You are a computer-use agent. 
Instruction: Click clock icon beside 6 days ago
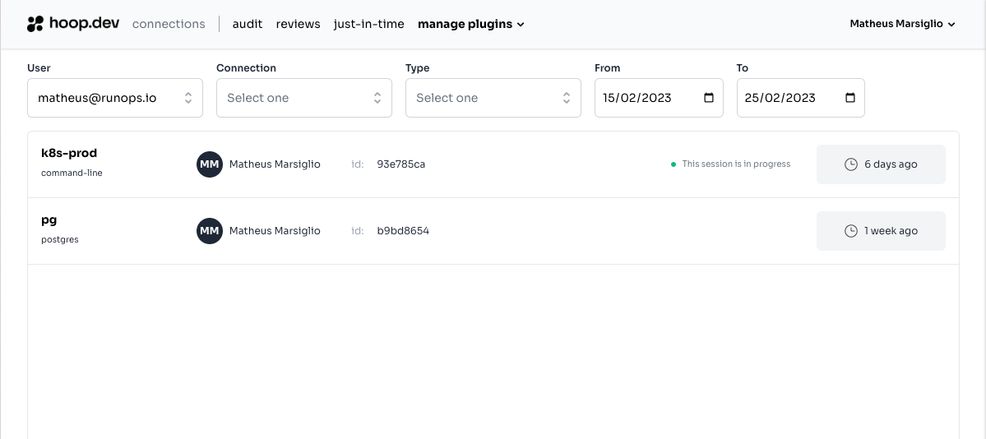coord(851,164)
